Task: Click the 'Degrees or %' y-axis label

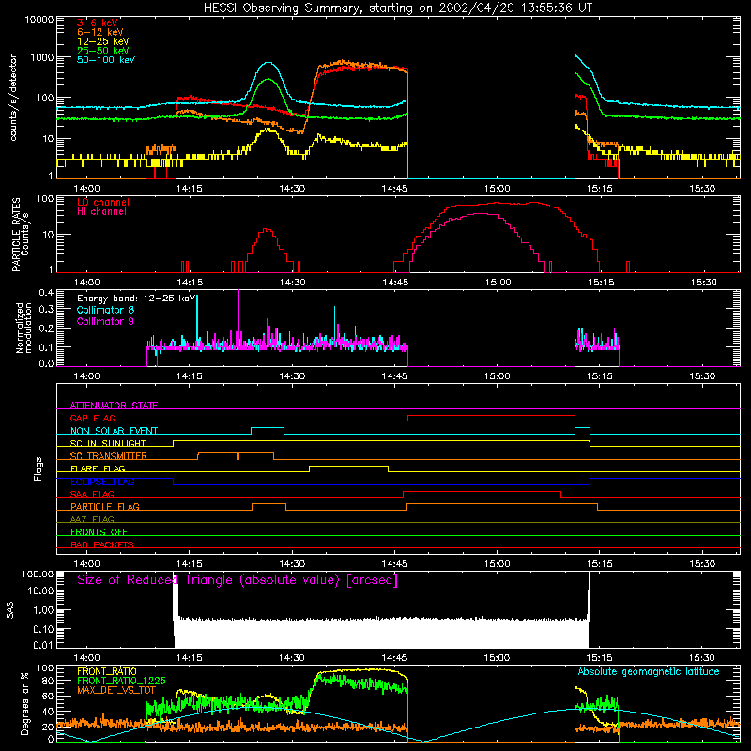Action: [24, 703]
